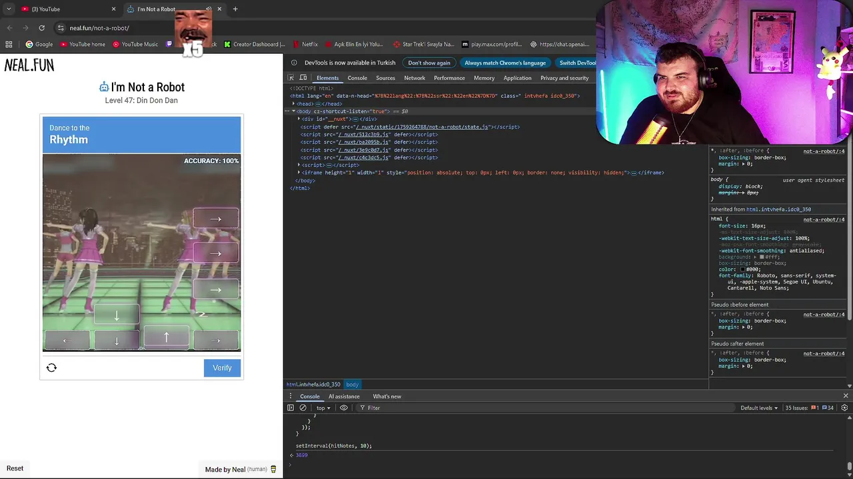Click Always match Chrome's language button
The image size is (853, 479).
tap(505, 63)
